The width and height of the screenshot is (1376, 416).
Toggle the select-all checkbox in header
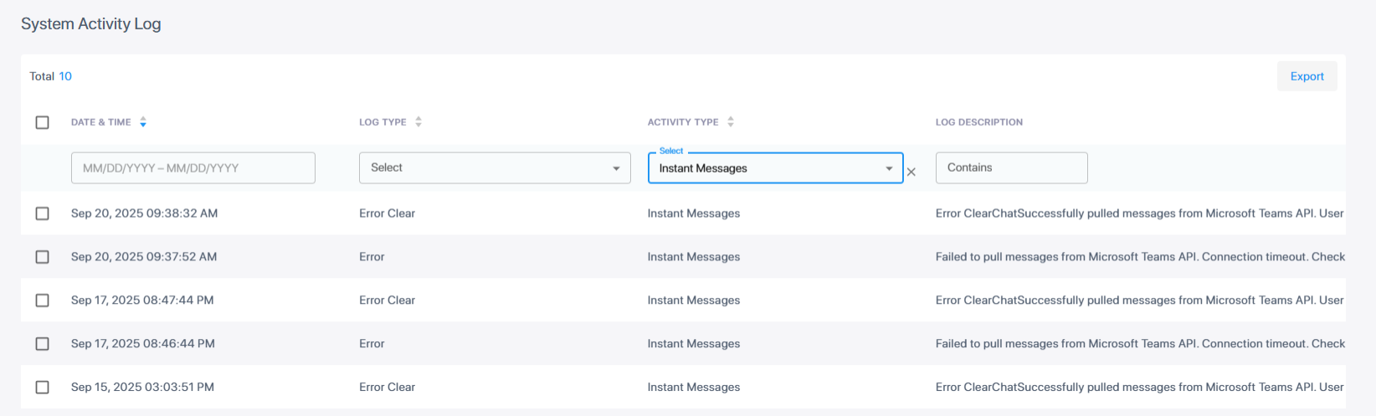pyautogui.click(x=43, y=122)
